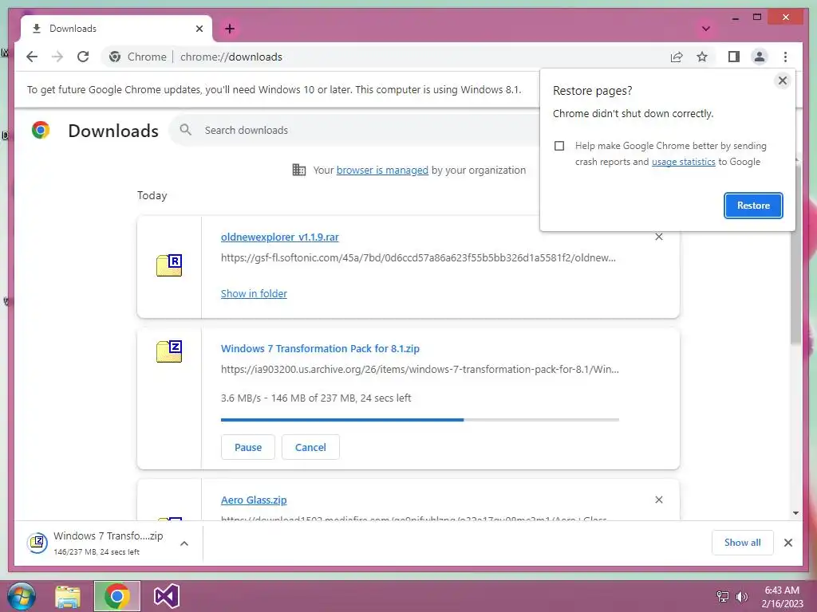Click the download progress bar

pyautogui.click(x=420, y=419)
